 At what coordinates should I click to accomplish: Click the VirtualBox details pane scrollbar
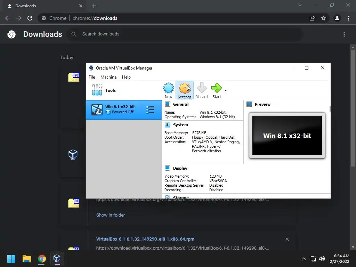(x=330, y=108)
